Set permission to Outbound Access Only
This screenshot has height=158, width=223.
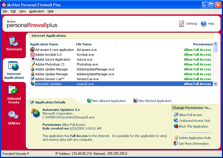[x=194, y=121]
